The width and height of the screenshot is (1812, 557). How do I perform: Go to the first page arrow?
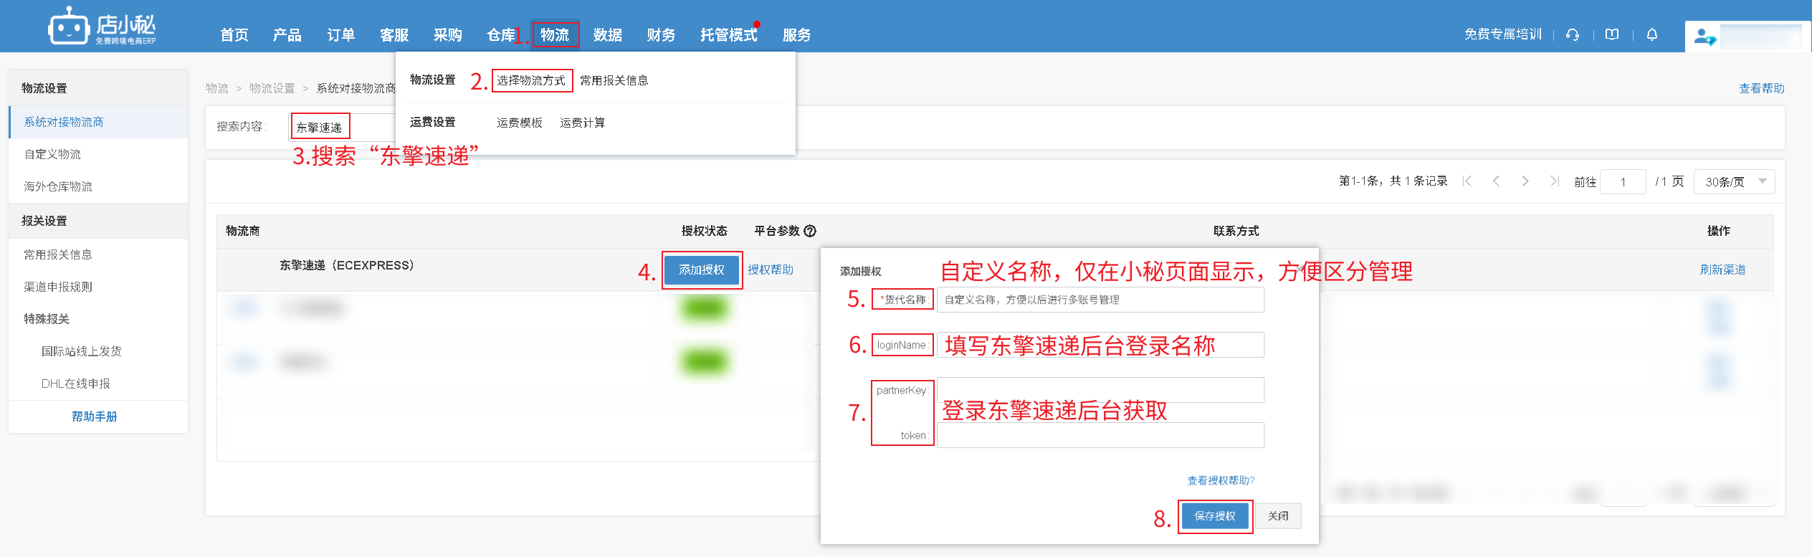(1467, 181)
